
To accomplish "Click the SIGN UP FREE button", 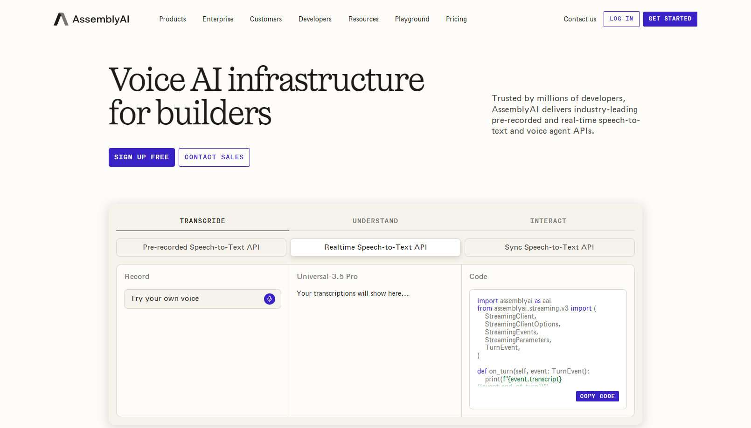I will coord(142,157).
